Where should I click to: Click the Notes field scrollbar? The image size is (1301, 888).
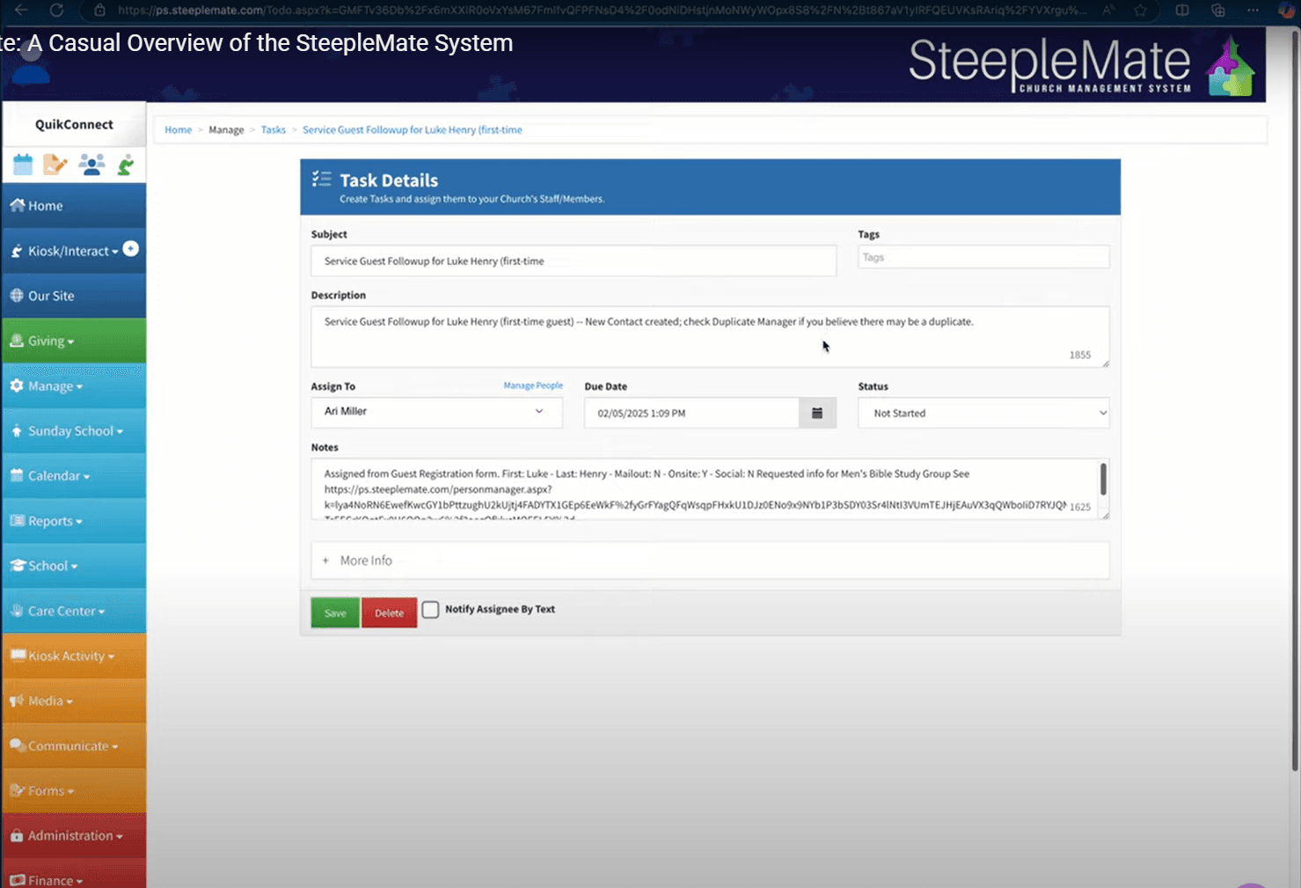[1103, 481]
